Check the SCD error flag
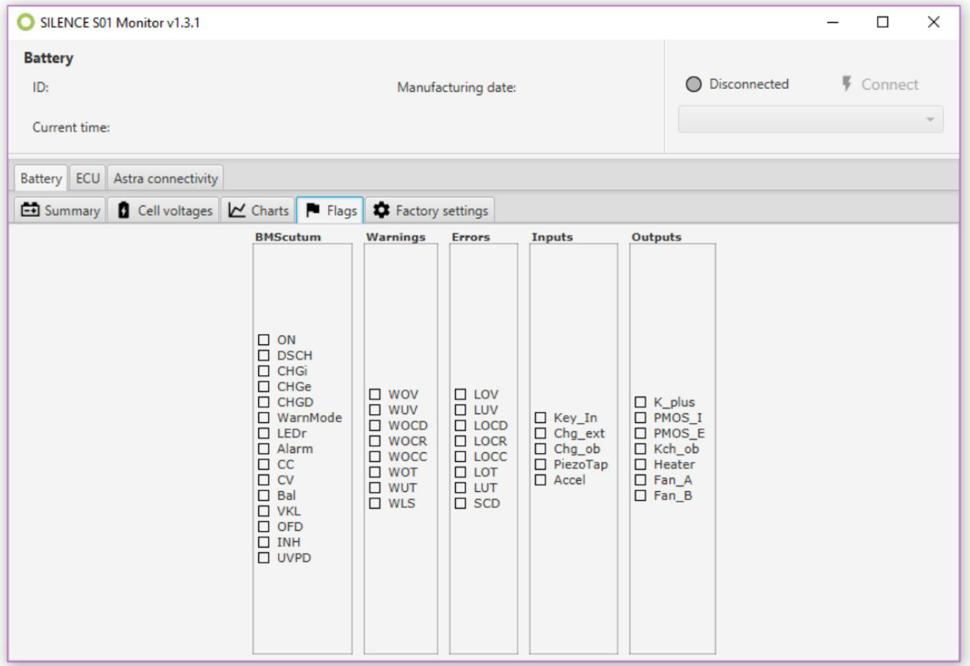The width and height of the screenshot is (970, 666). coord(461,503)
